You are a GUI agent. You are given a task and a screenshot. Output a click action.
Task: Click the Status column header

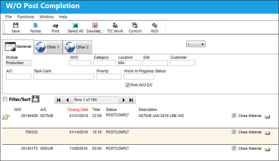[111, 109]
